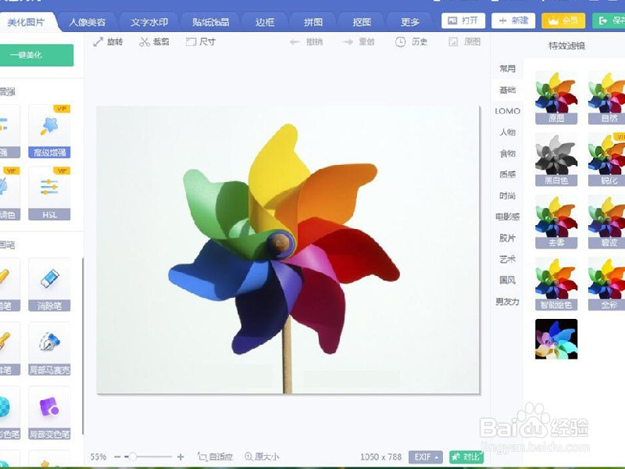The height and width of the screenshot is (469, 625).
Task: Select the 高级增强 advanced enhance tool
Action: click(x=49, y=131)
